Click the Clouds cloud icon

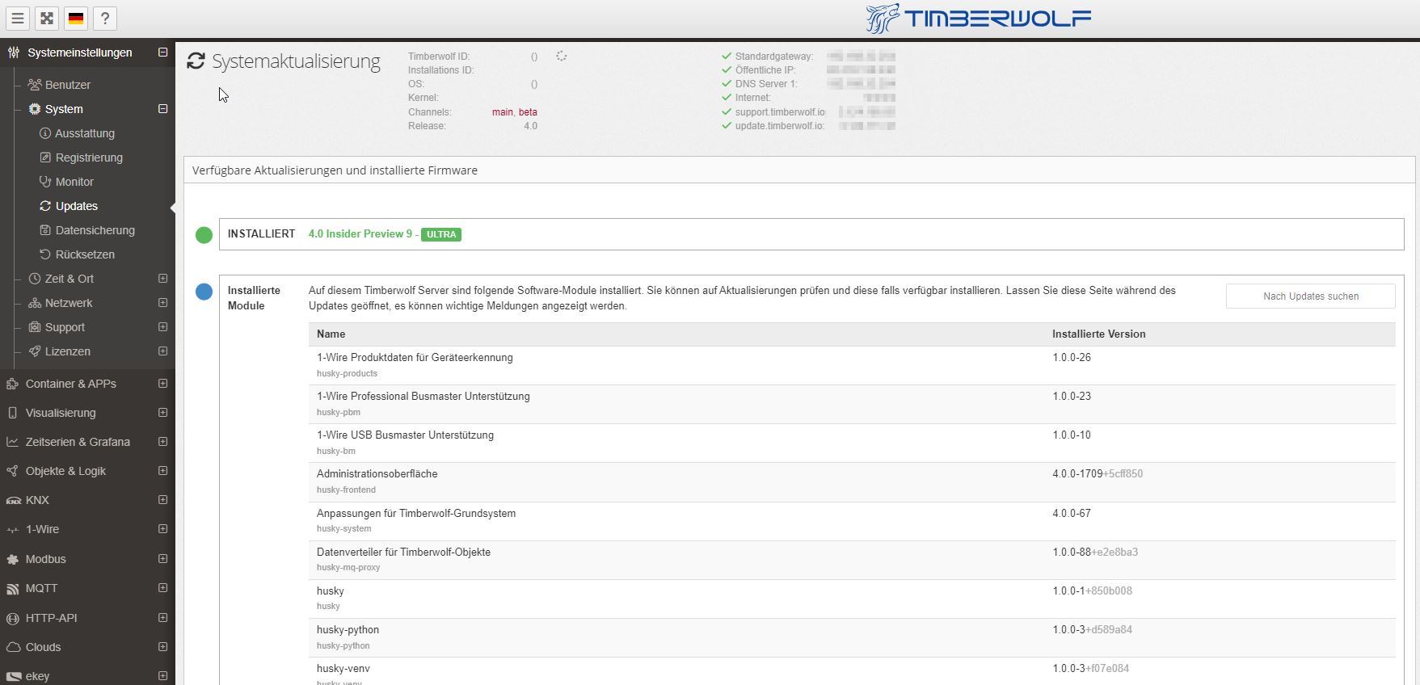[12, 647]
